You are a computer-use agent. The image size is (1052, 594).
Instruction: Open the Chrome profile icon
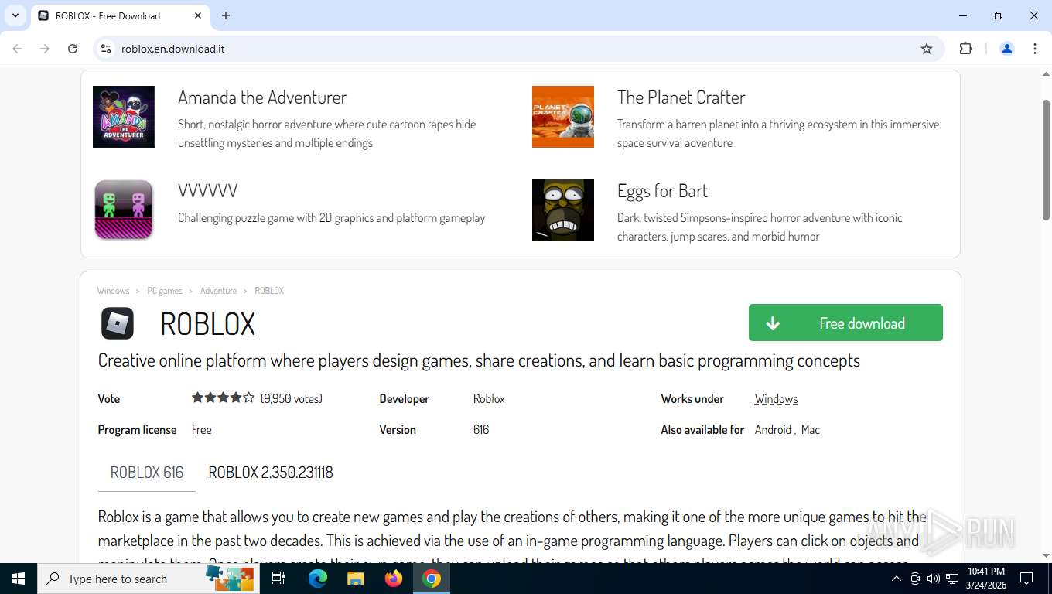[x=1007, y=49]
